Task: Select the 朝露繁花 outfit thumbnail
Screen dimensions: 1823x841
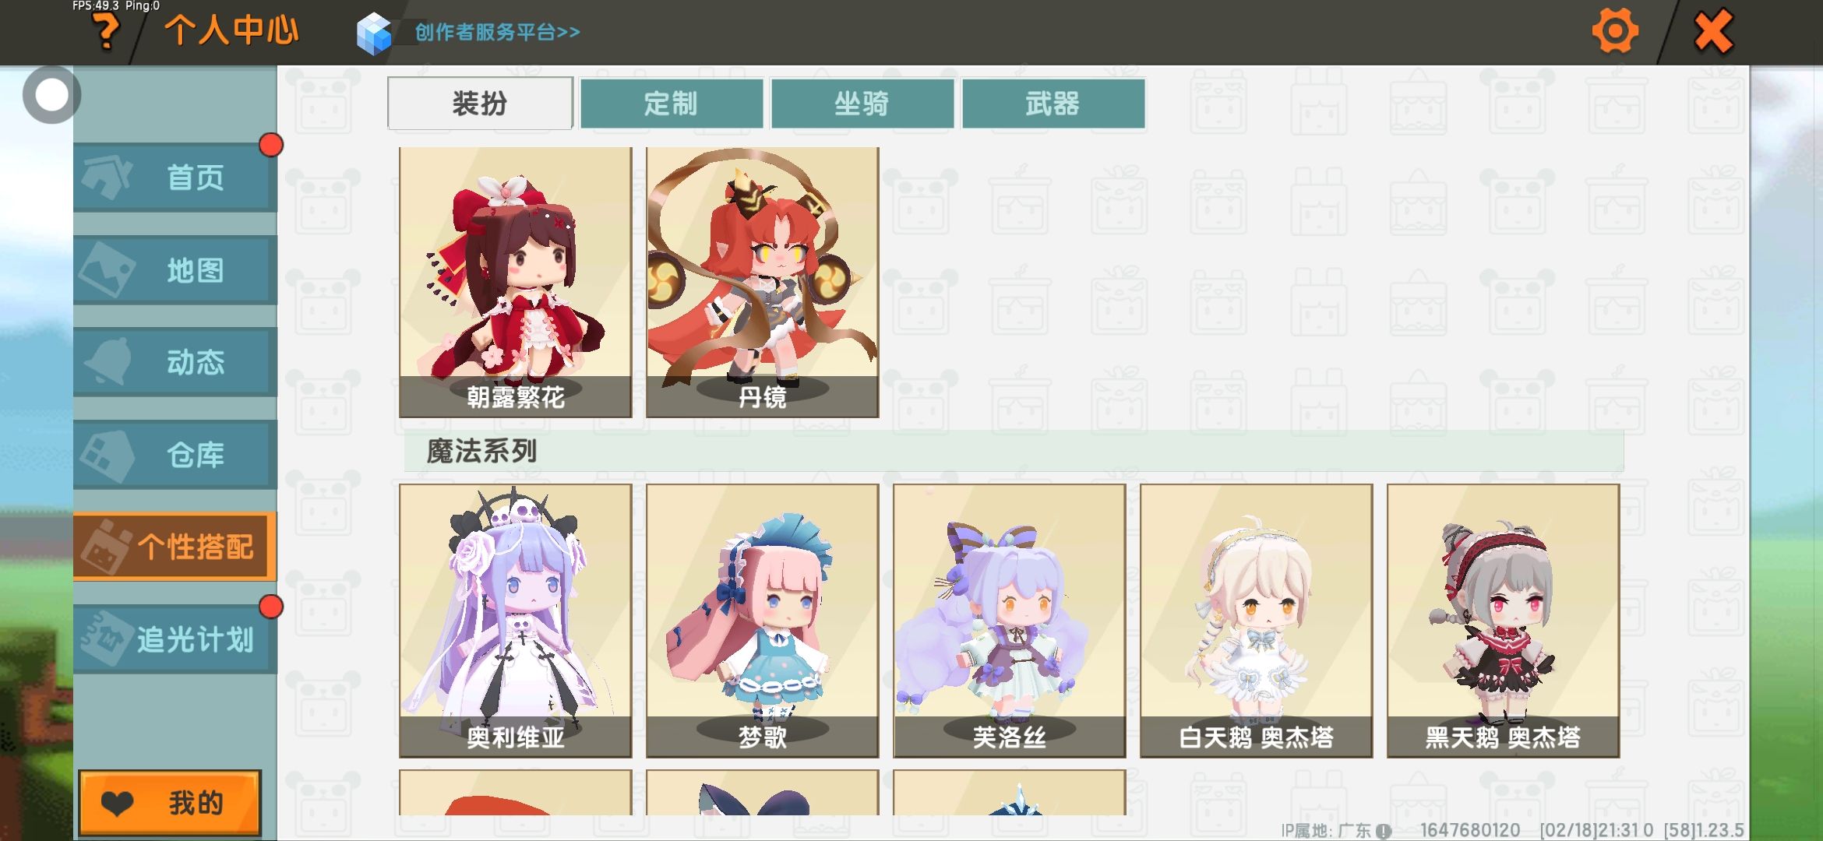Action: tap(516, 282)
